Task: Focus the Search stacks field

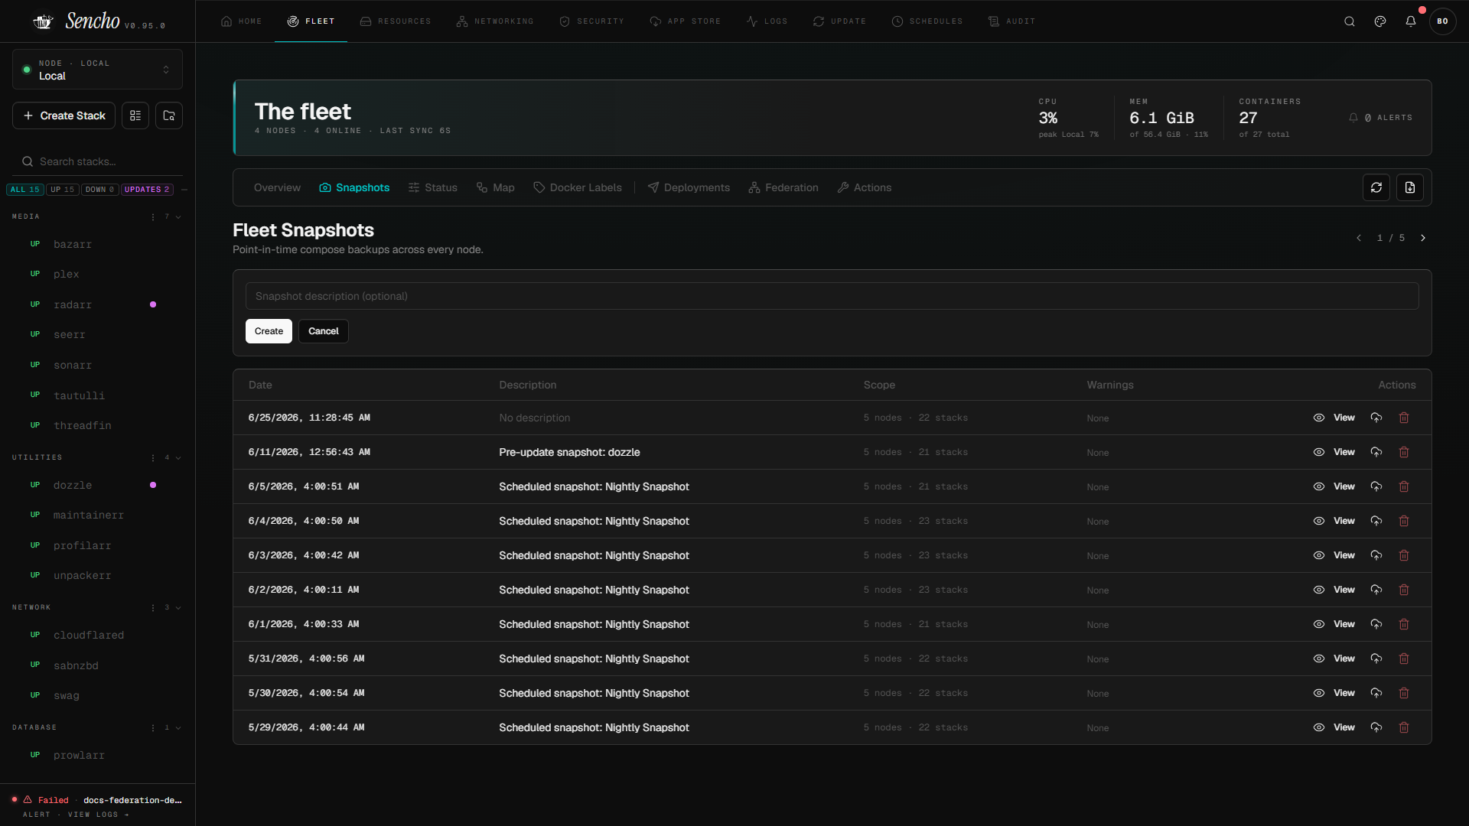Action: pos(97,161)
